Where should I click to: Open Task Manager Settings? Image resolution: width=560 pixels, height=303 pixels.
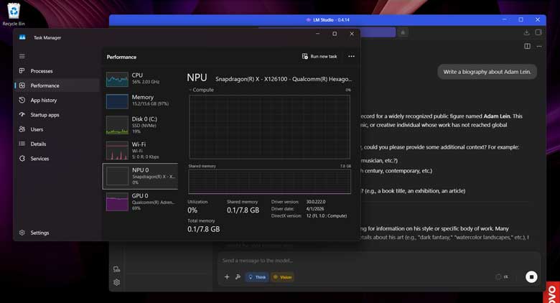(x=57, y=233)
